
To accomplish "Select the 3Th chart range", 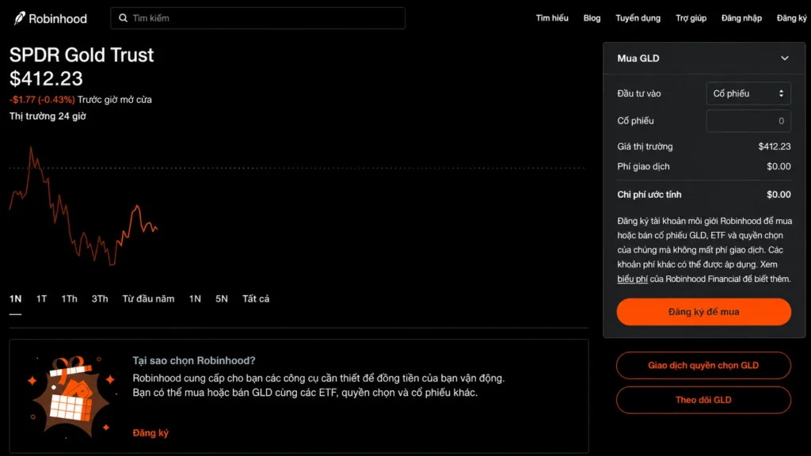I will [x=100, y=298].
